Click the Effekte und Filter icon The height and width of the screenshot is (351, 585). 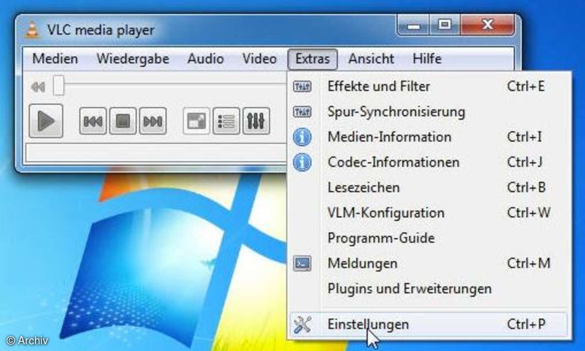[302, 87]
